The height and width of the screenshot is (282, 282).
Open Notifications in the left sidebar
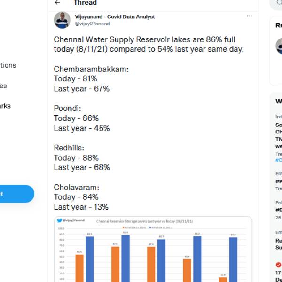[x=8, y=65]
